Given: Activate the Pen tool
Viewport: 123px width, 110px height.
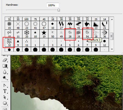Looking at the screenshot, I should pyautogui.click(x=5, y=85).
